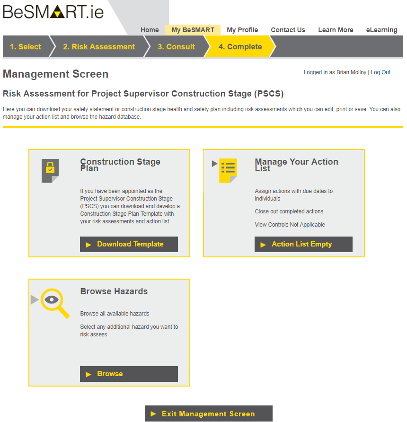Click the yellow action list note icon
The image size is (407, 422).
(x=228, y=171)
